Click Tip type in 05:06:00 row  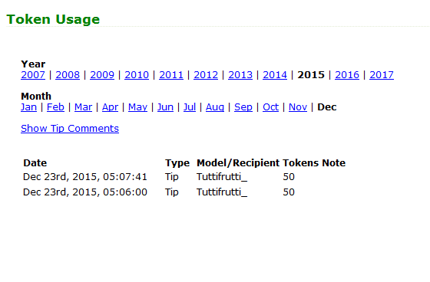coord(172,192)
